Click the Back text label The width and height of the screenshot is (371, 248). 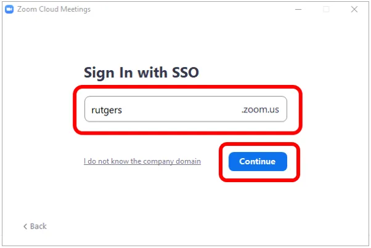point(38,226)
